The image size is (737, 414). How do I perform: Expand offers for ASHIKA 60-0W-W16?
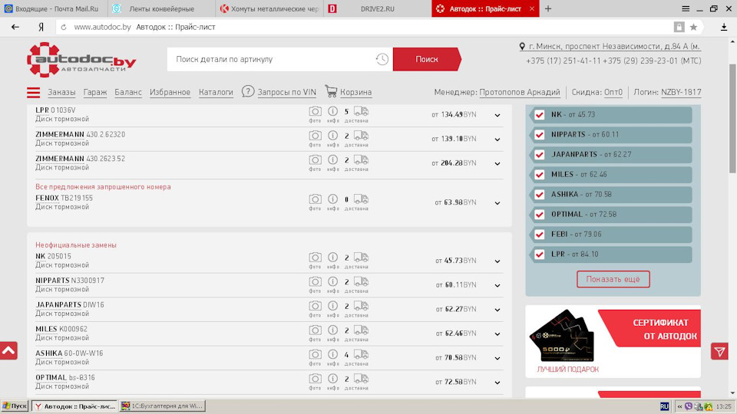click(497, 358)
